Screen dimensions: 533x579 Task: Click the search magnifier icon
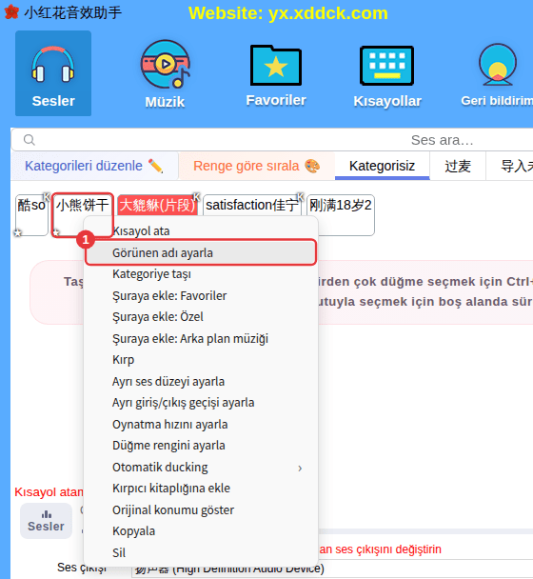click(x=30, y=140)
